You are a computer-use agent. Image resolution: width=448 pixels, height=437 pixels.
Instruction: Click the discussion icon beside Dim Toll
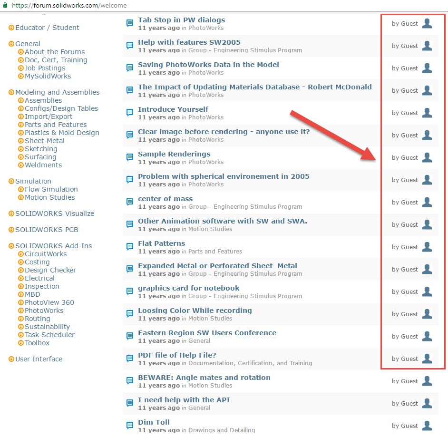click(x=130, y=425)
